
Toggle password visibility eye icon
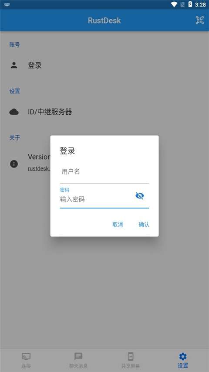click(x=140, y=196)
